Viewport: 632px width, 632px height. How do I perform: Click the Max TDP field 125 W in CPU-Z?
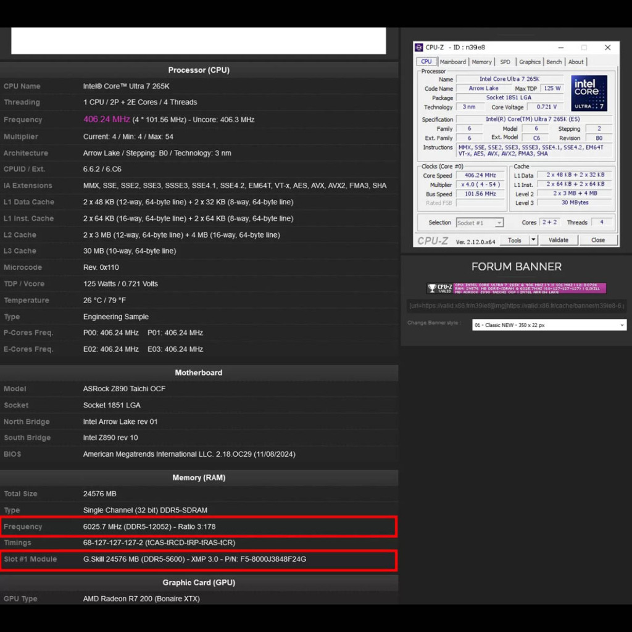(x=552, y=88)
